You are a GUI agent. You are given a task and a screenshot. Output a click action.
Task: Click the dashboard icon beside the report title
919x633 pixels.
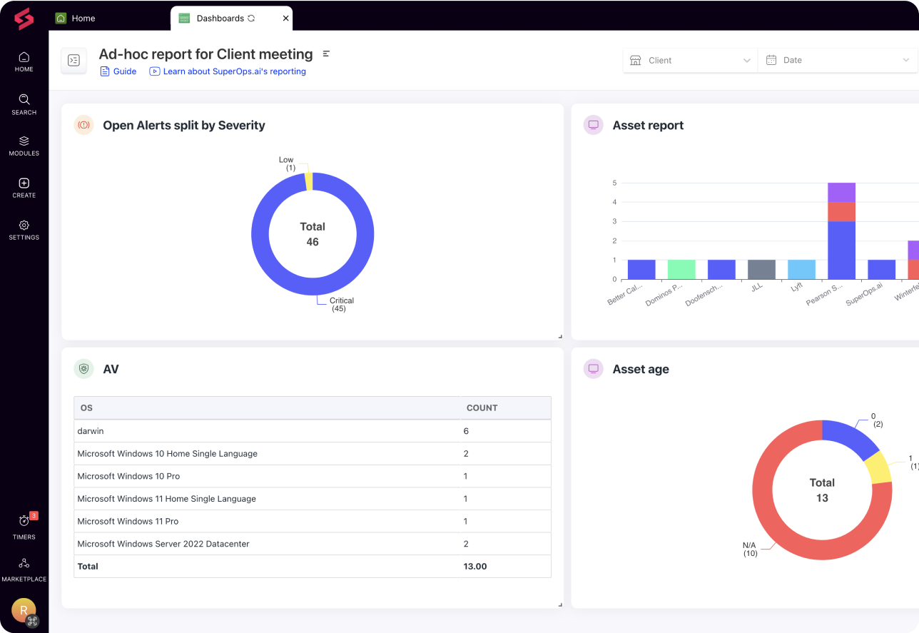(73, 60)
